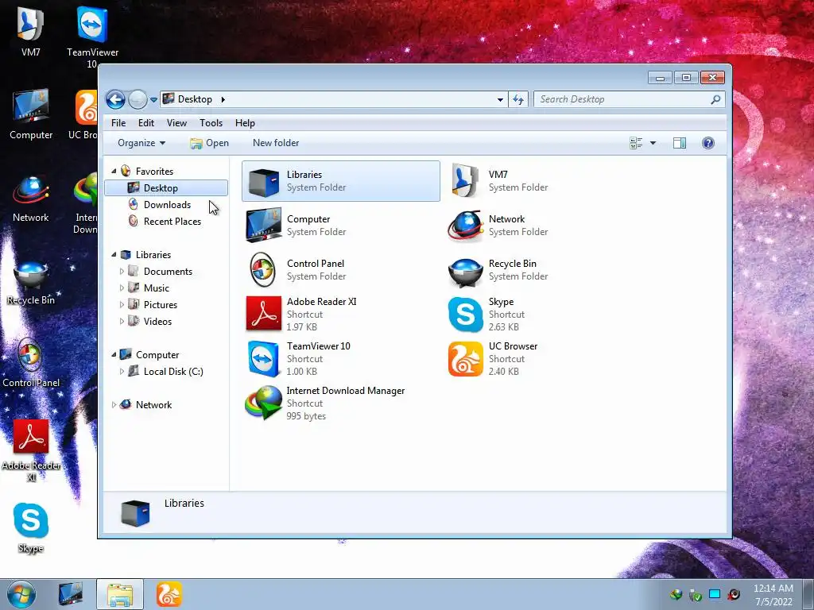Image resolution: width=814 pixels, height=610 pixels.
Task: Click the search magnifier icon
Action: (715, 99)
